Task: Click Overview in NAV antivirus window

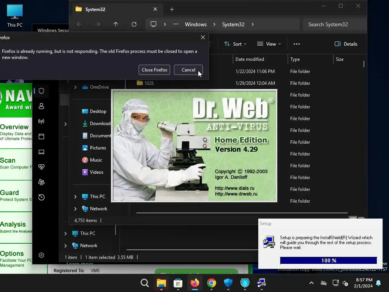Action: click(x=14, y=127)
